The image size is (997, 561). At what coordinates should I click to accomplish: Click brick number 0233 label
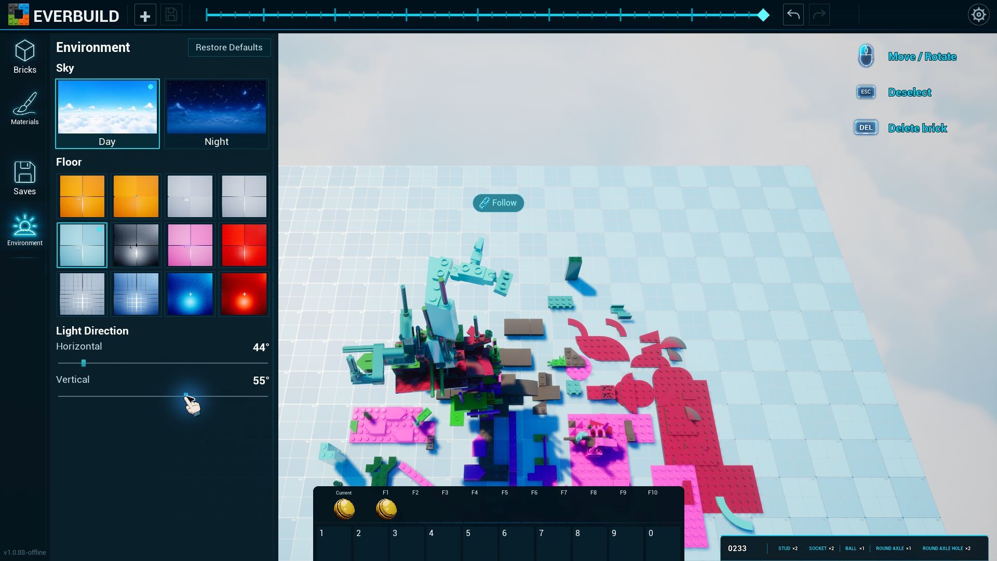[737, 548]
